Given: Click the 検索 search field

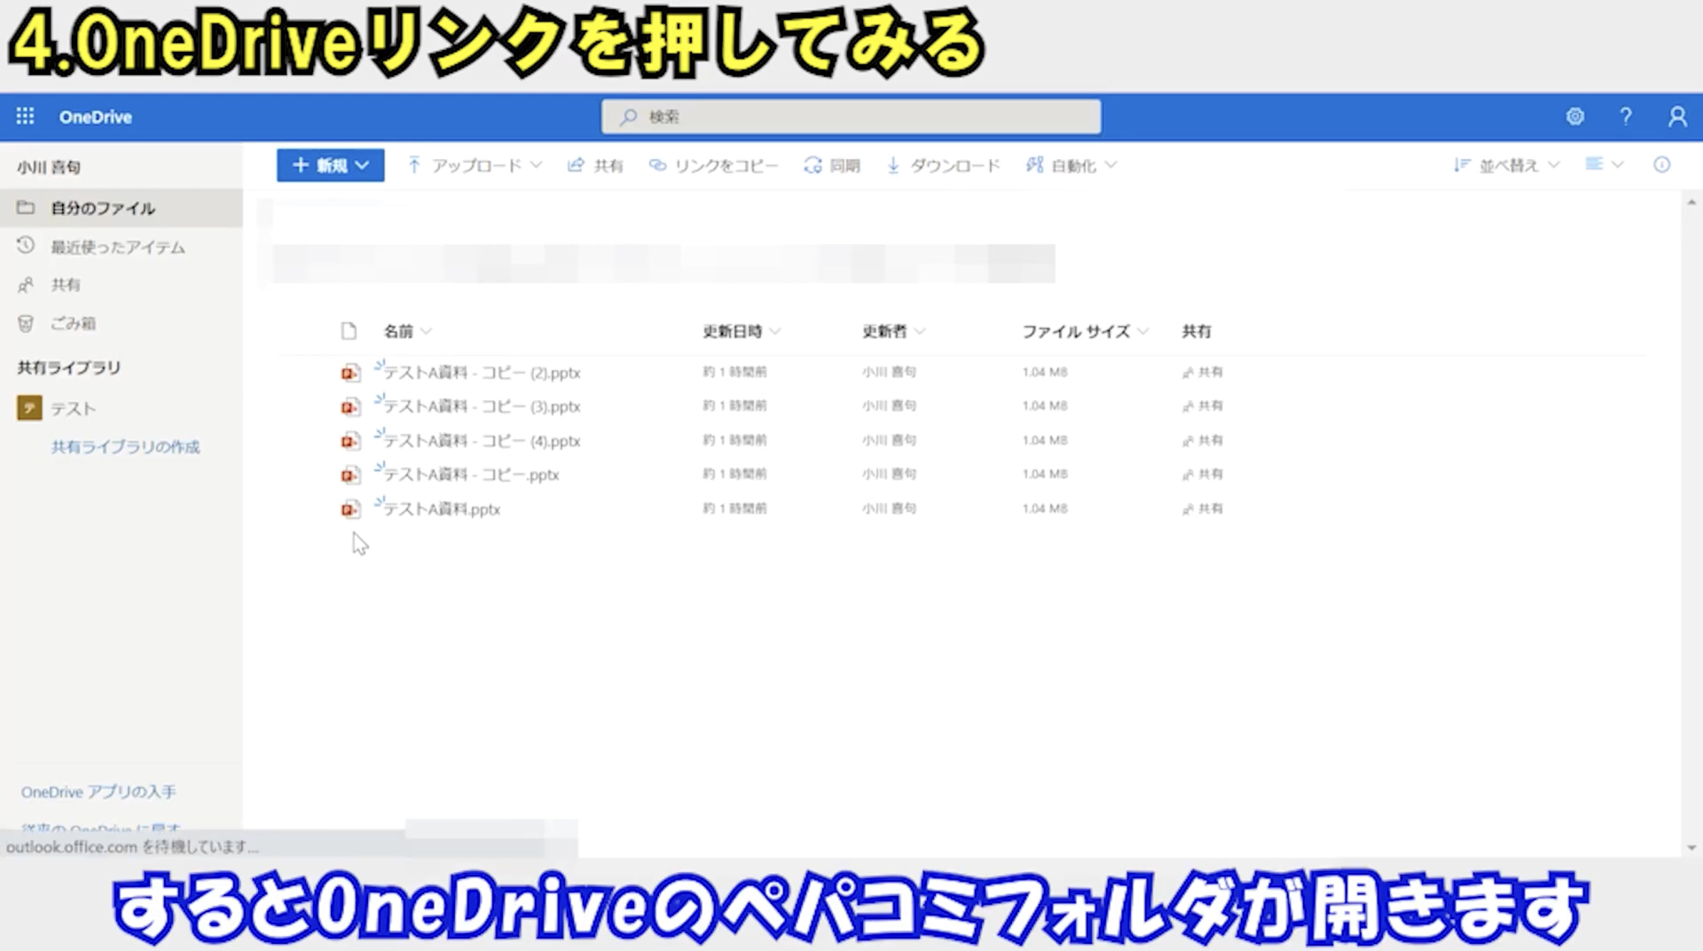Looking at the screenshot, I should [851, 116].
